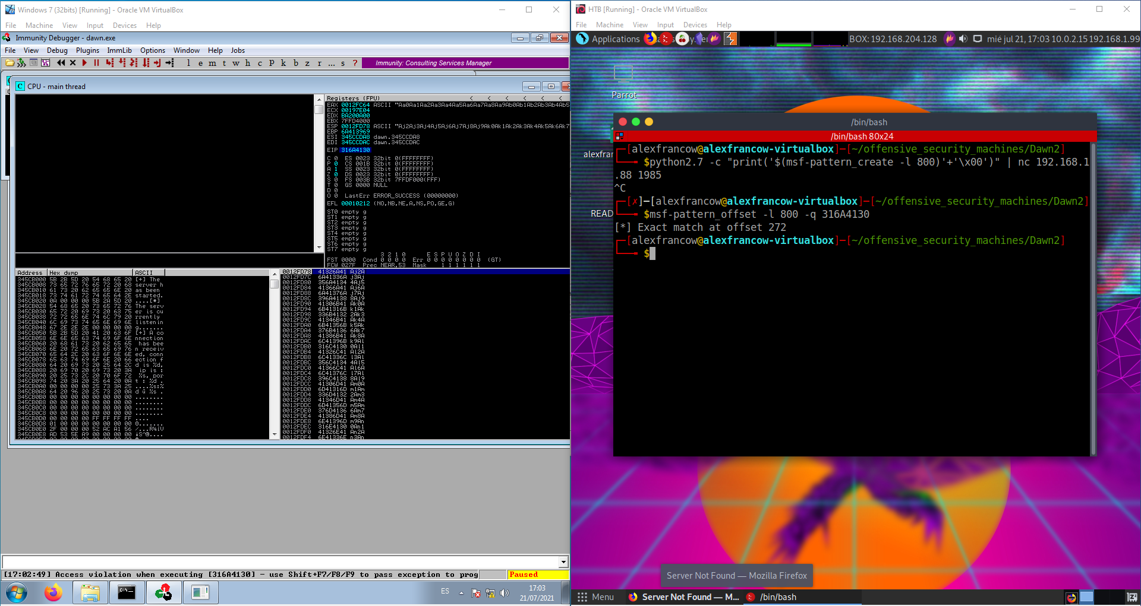Click Registers (FPU) pane header
The image size is (1141, 606).
tap(447, 98)
